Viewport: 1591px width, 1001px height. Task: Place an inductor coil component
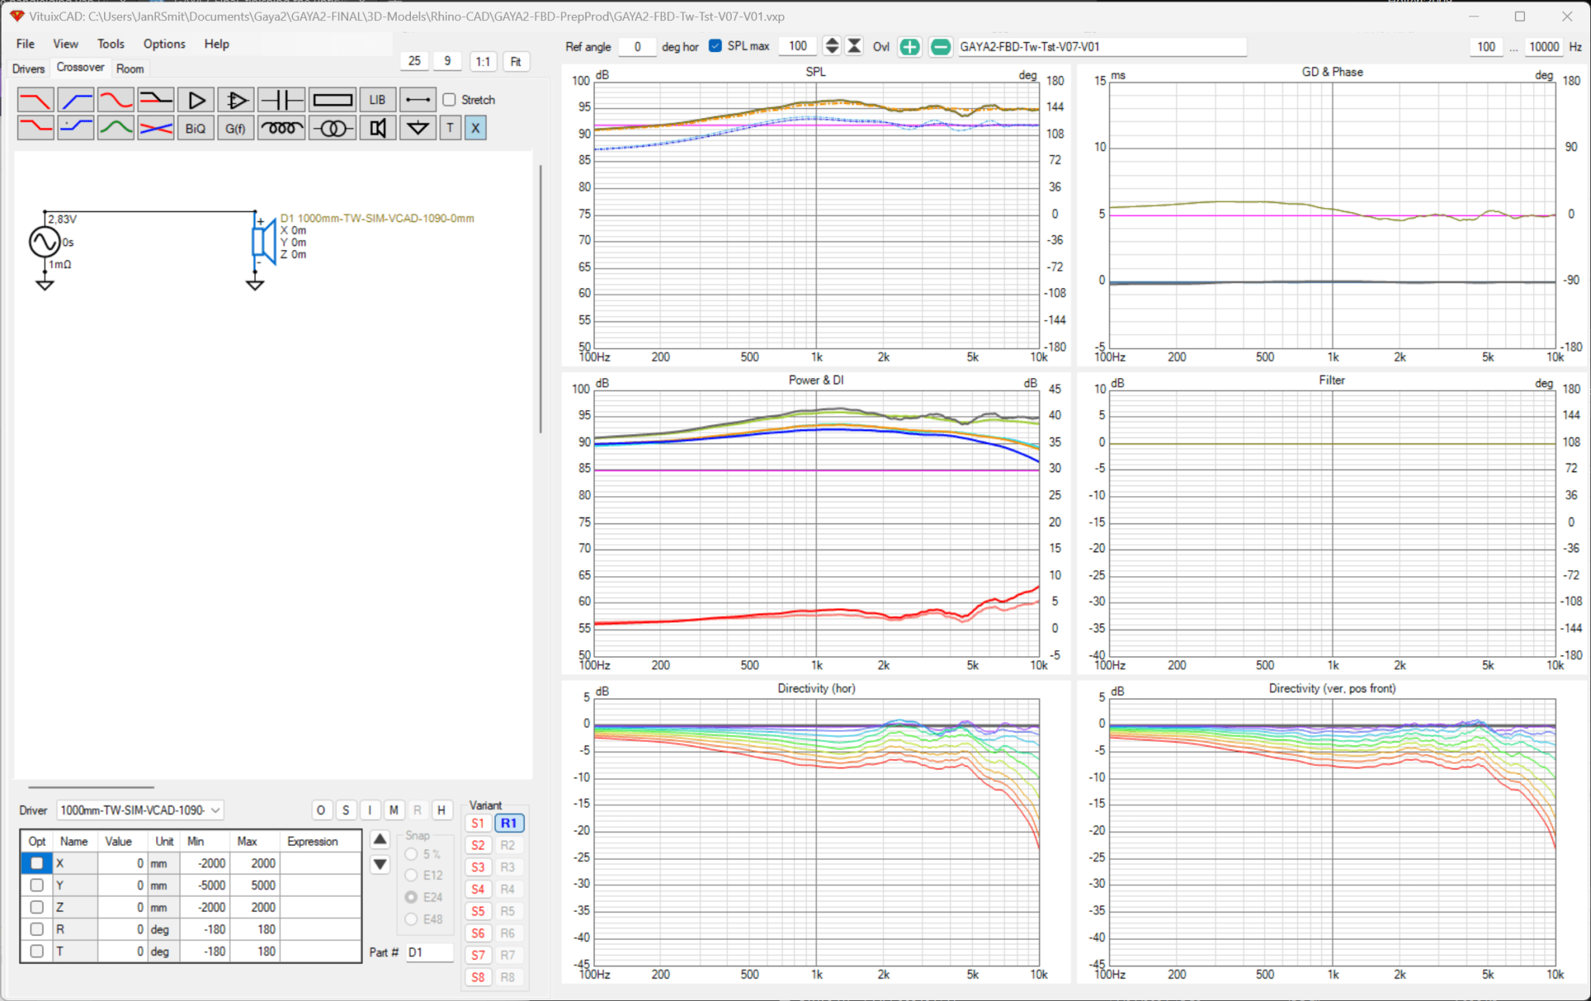[x=281, y=127]
